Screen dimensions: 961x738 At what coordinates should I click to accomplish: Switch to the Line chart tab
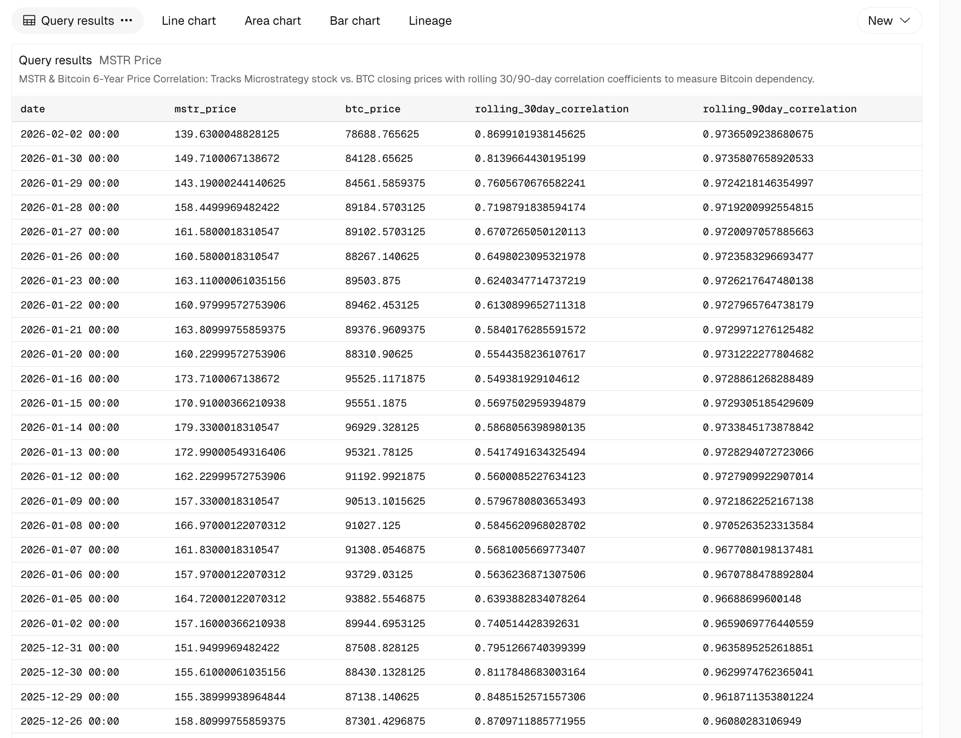(189, 20)
